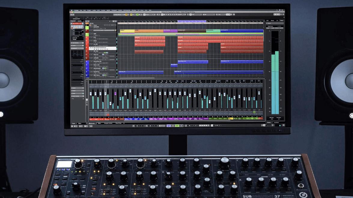353x198 pixels.
Task: Open the File menu in Cubase
Action: tap(81, 10)
